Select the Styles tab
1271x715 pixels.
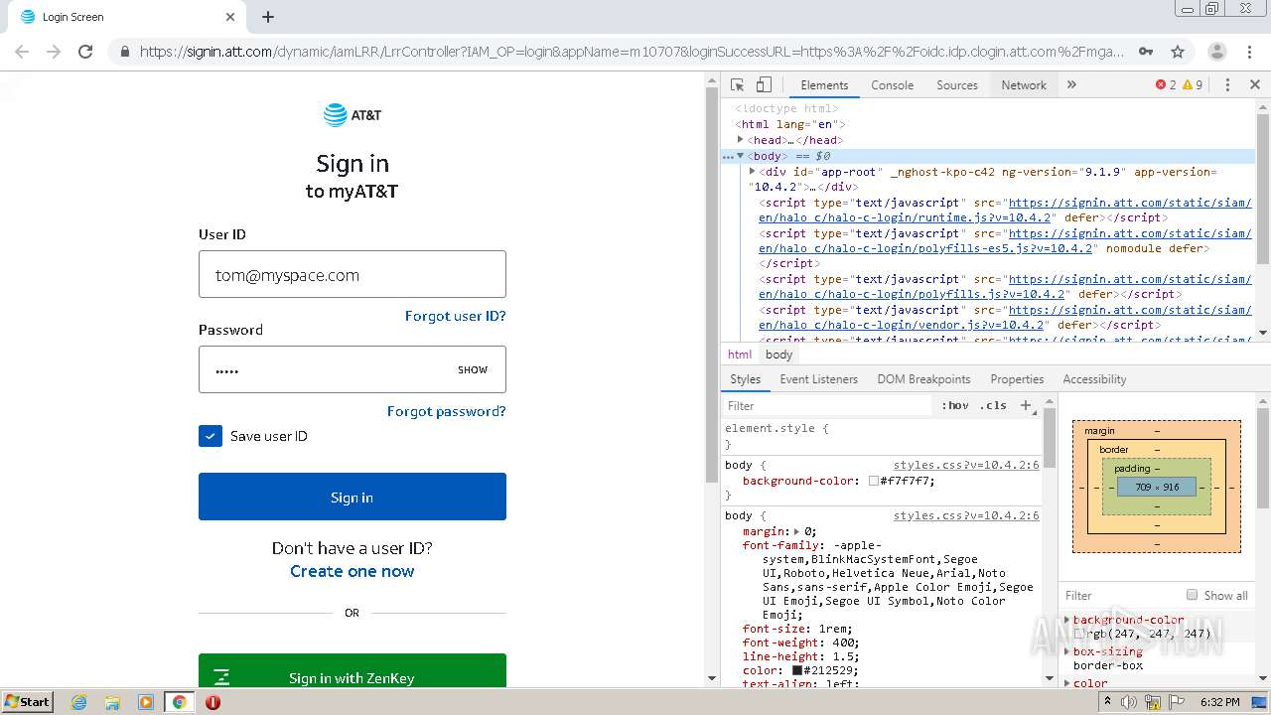[x=745, y=379]
